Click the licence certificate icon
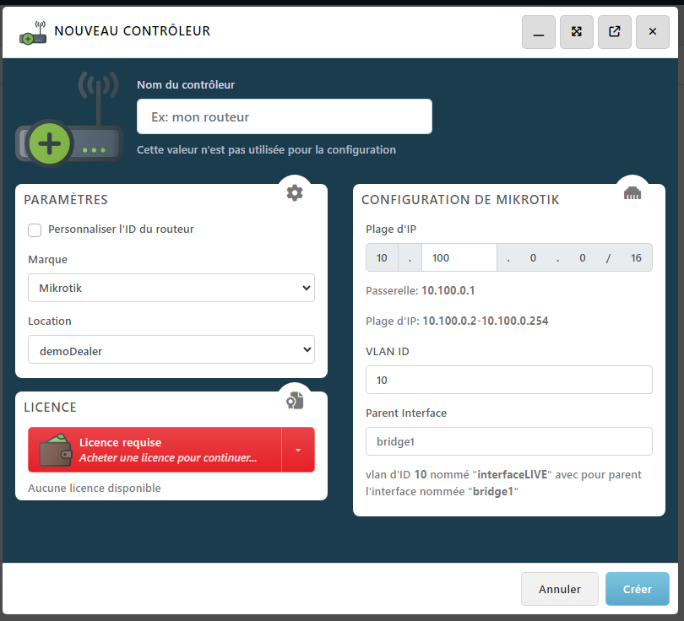Screen dimensions: 684x621 click(x=294, y=400)
